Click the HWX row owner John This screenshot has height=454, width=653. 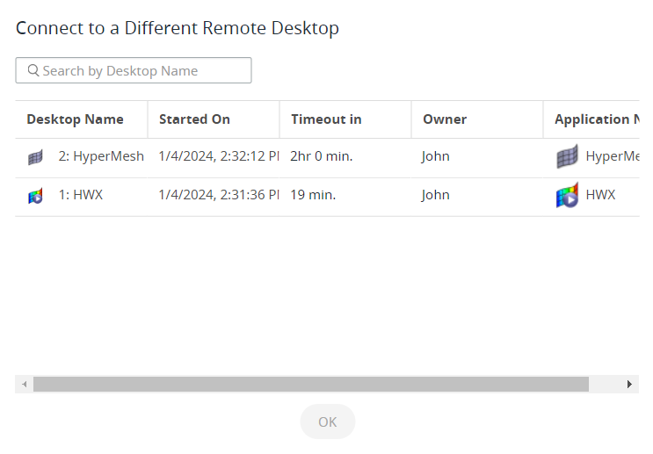coord(436,195)
